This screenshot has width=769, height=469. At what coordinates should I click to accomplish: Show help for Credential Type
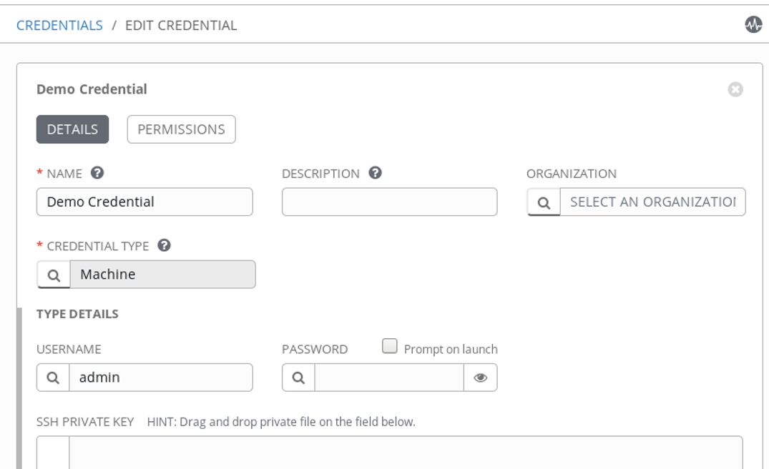coord(164,245)
